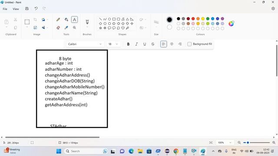
Task: Click the Crop image icon
Action: pos(35,19)
